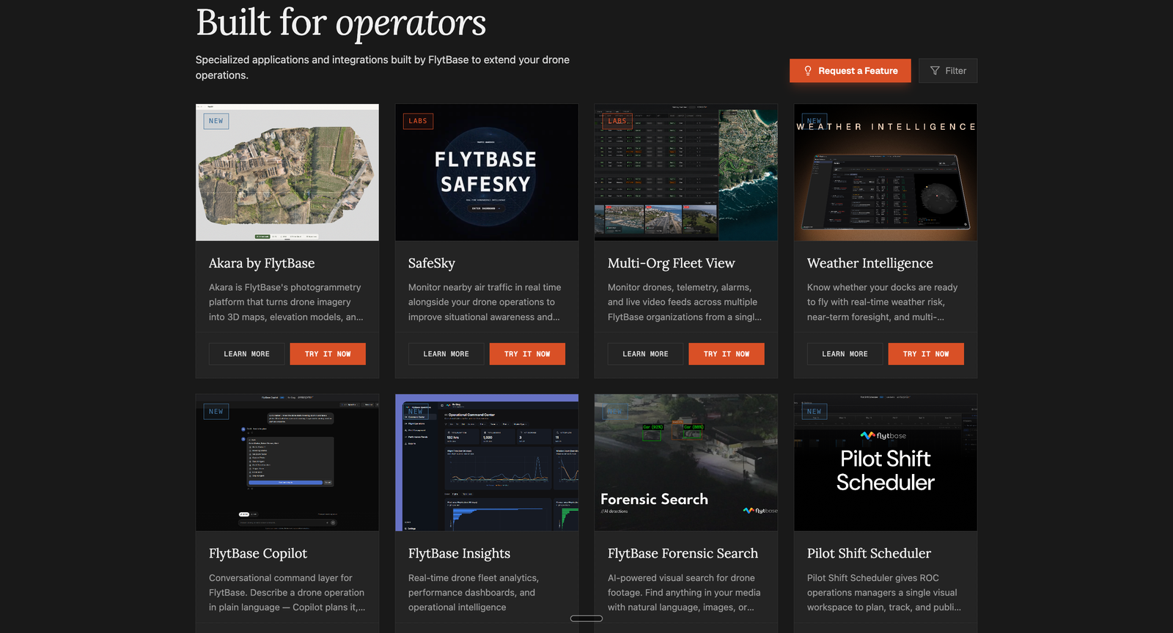Viewport: 1173px width, 633px height.
Task: Click the NEW badge on Akara card
Action: [216, 121]
